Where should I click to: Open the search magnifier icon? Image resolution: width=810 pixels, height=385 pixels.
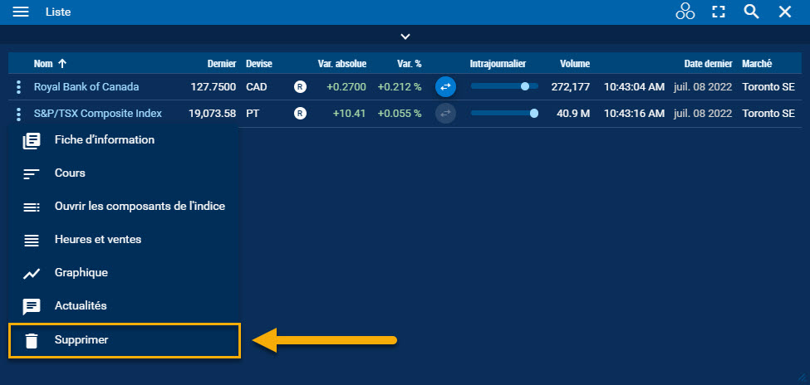(751, 12)
